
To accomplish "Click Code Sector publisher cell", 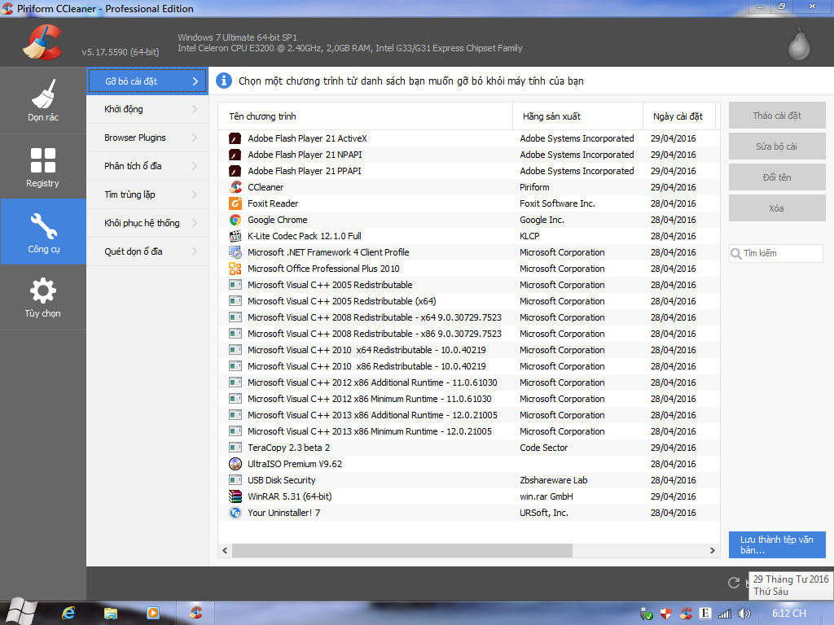I will 543,448.
